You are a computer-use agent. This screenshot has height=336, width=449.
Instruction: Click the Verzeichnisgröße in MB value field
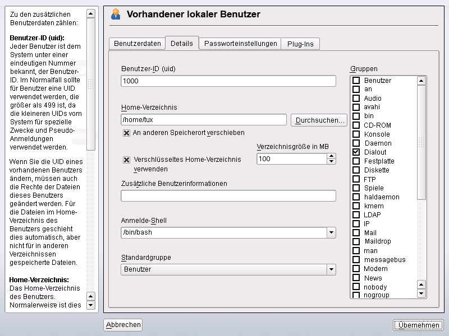tap(291, 159)
